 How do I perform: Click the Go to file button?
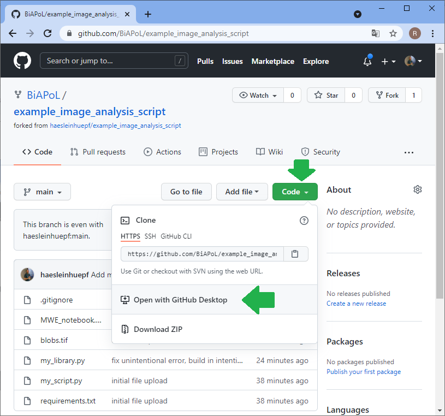point(186,192)
